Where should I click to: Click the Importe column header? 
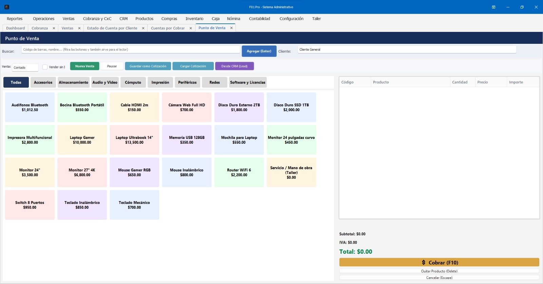coord(523,82)
